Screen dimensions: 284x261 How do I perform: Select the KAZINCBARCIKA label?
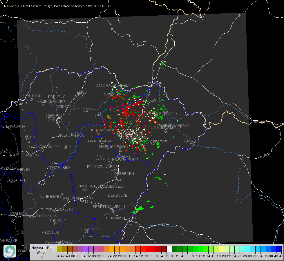(51, 101)
